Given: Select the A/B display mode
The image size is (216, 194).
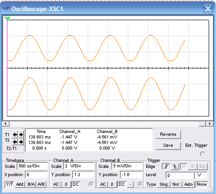Looking at the screenshot, I should (x=41, y=184).
